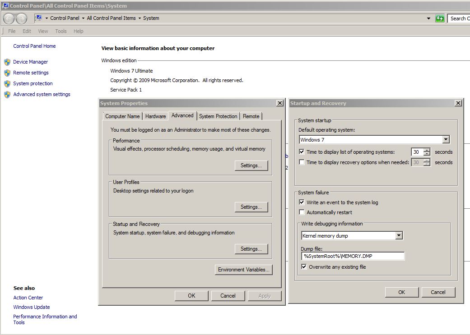Click the User Profiles Settings button

tap(251, 207)
